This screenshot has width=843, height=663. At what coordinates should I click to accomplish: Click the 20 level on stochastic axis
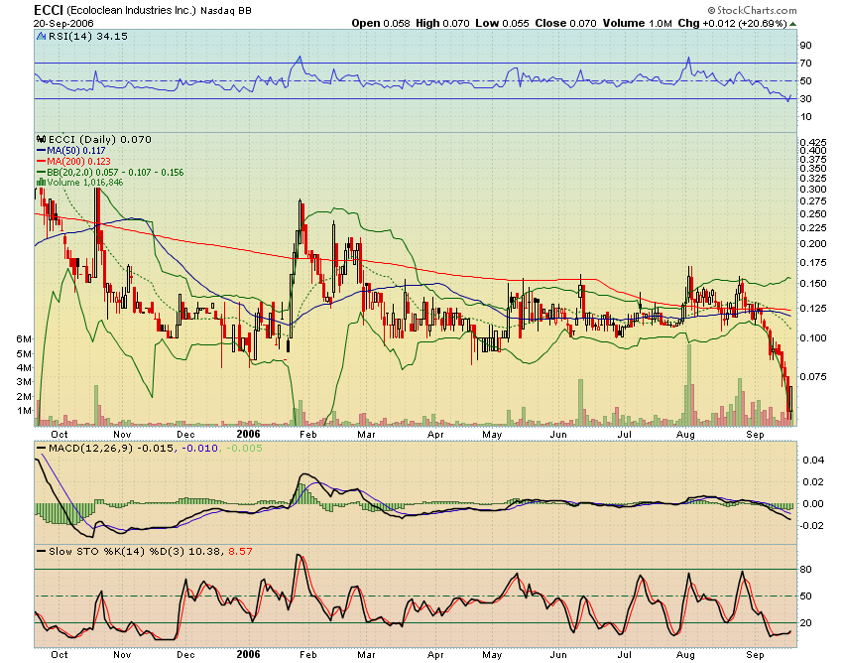[x=805, y=623]
